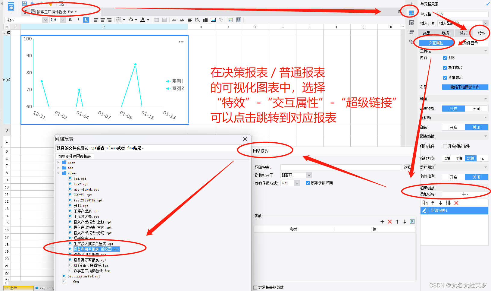The height and width of the screenshot is (291, 491).
Task: Merge selected cells
Action: [157, 20]
